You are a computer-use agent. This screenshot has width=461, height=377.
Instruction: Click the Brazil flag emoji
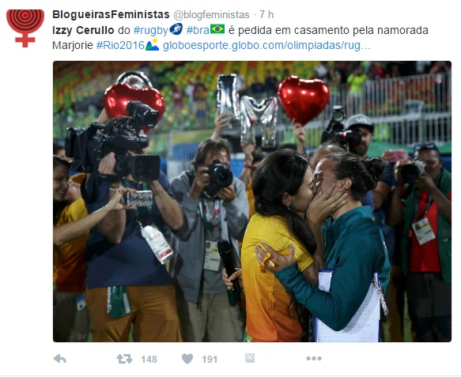[217, 29]
